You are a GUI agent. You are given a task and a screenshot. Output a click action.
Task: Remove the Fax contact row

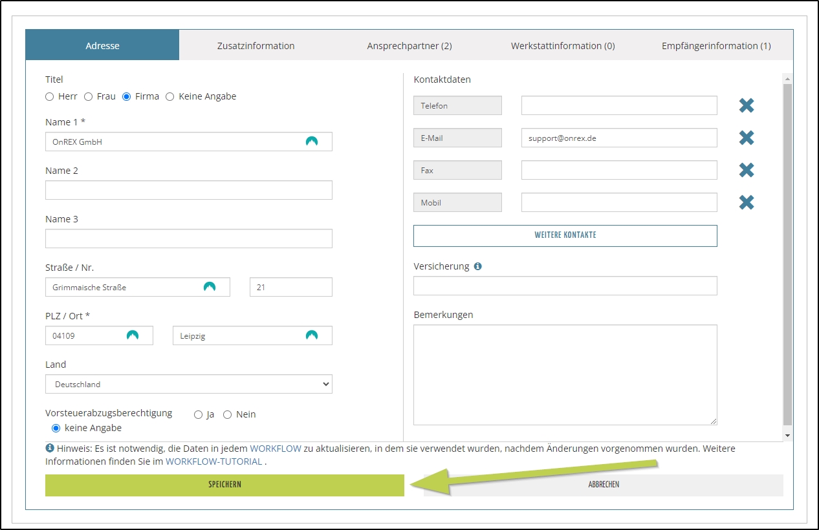tap(747, 170)
